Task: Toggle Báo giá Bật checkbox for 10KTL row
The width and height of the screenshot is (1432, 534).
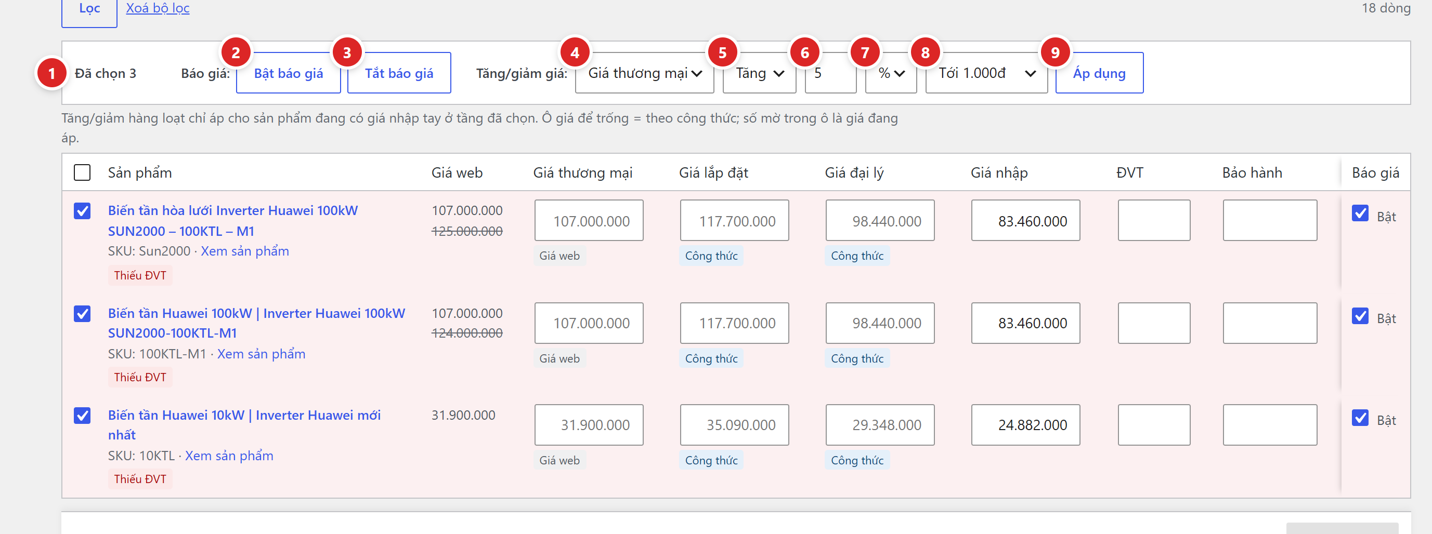Action: click(1360, 418)
